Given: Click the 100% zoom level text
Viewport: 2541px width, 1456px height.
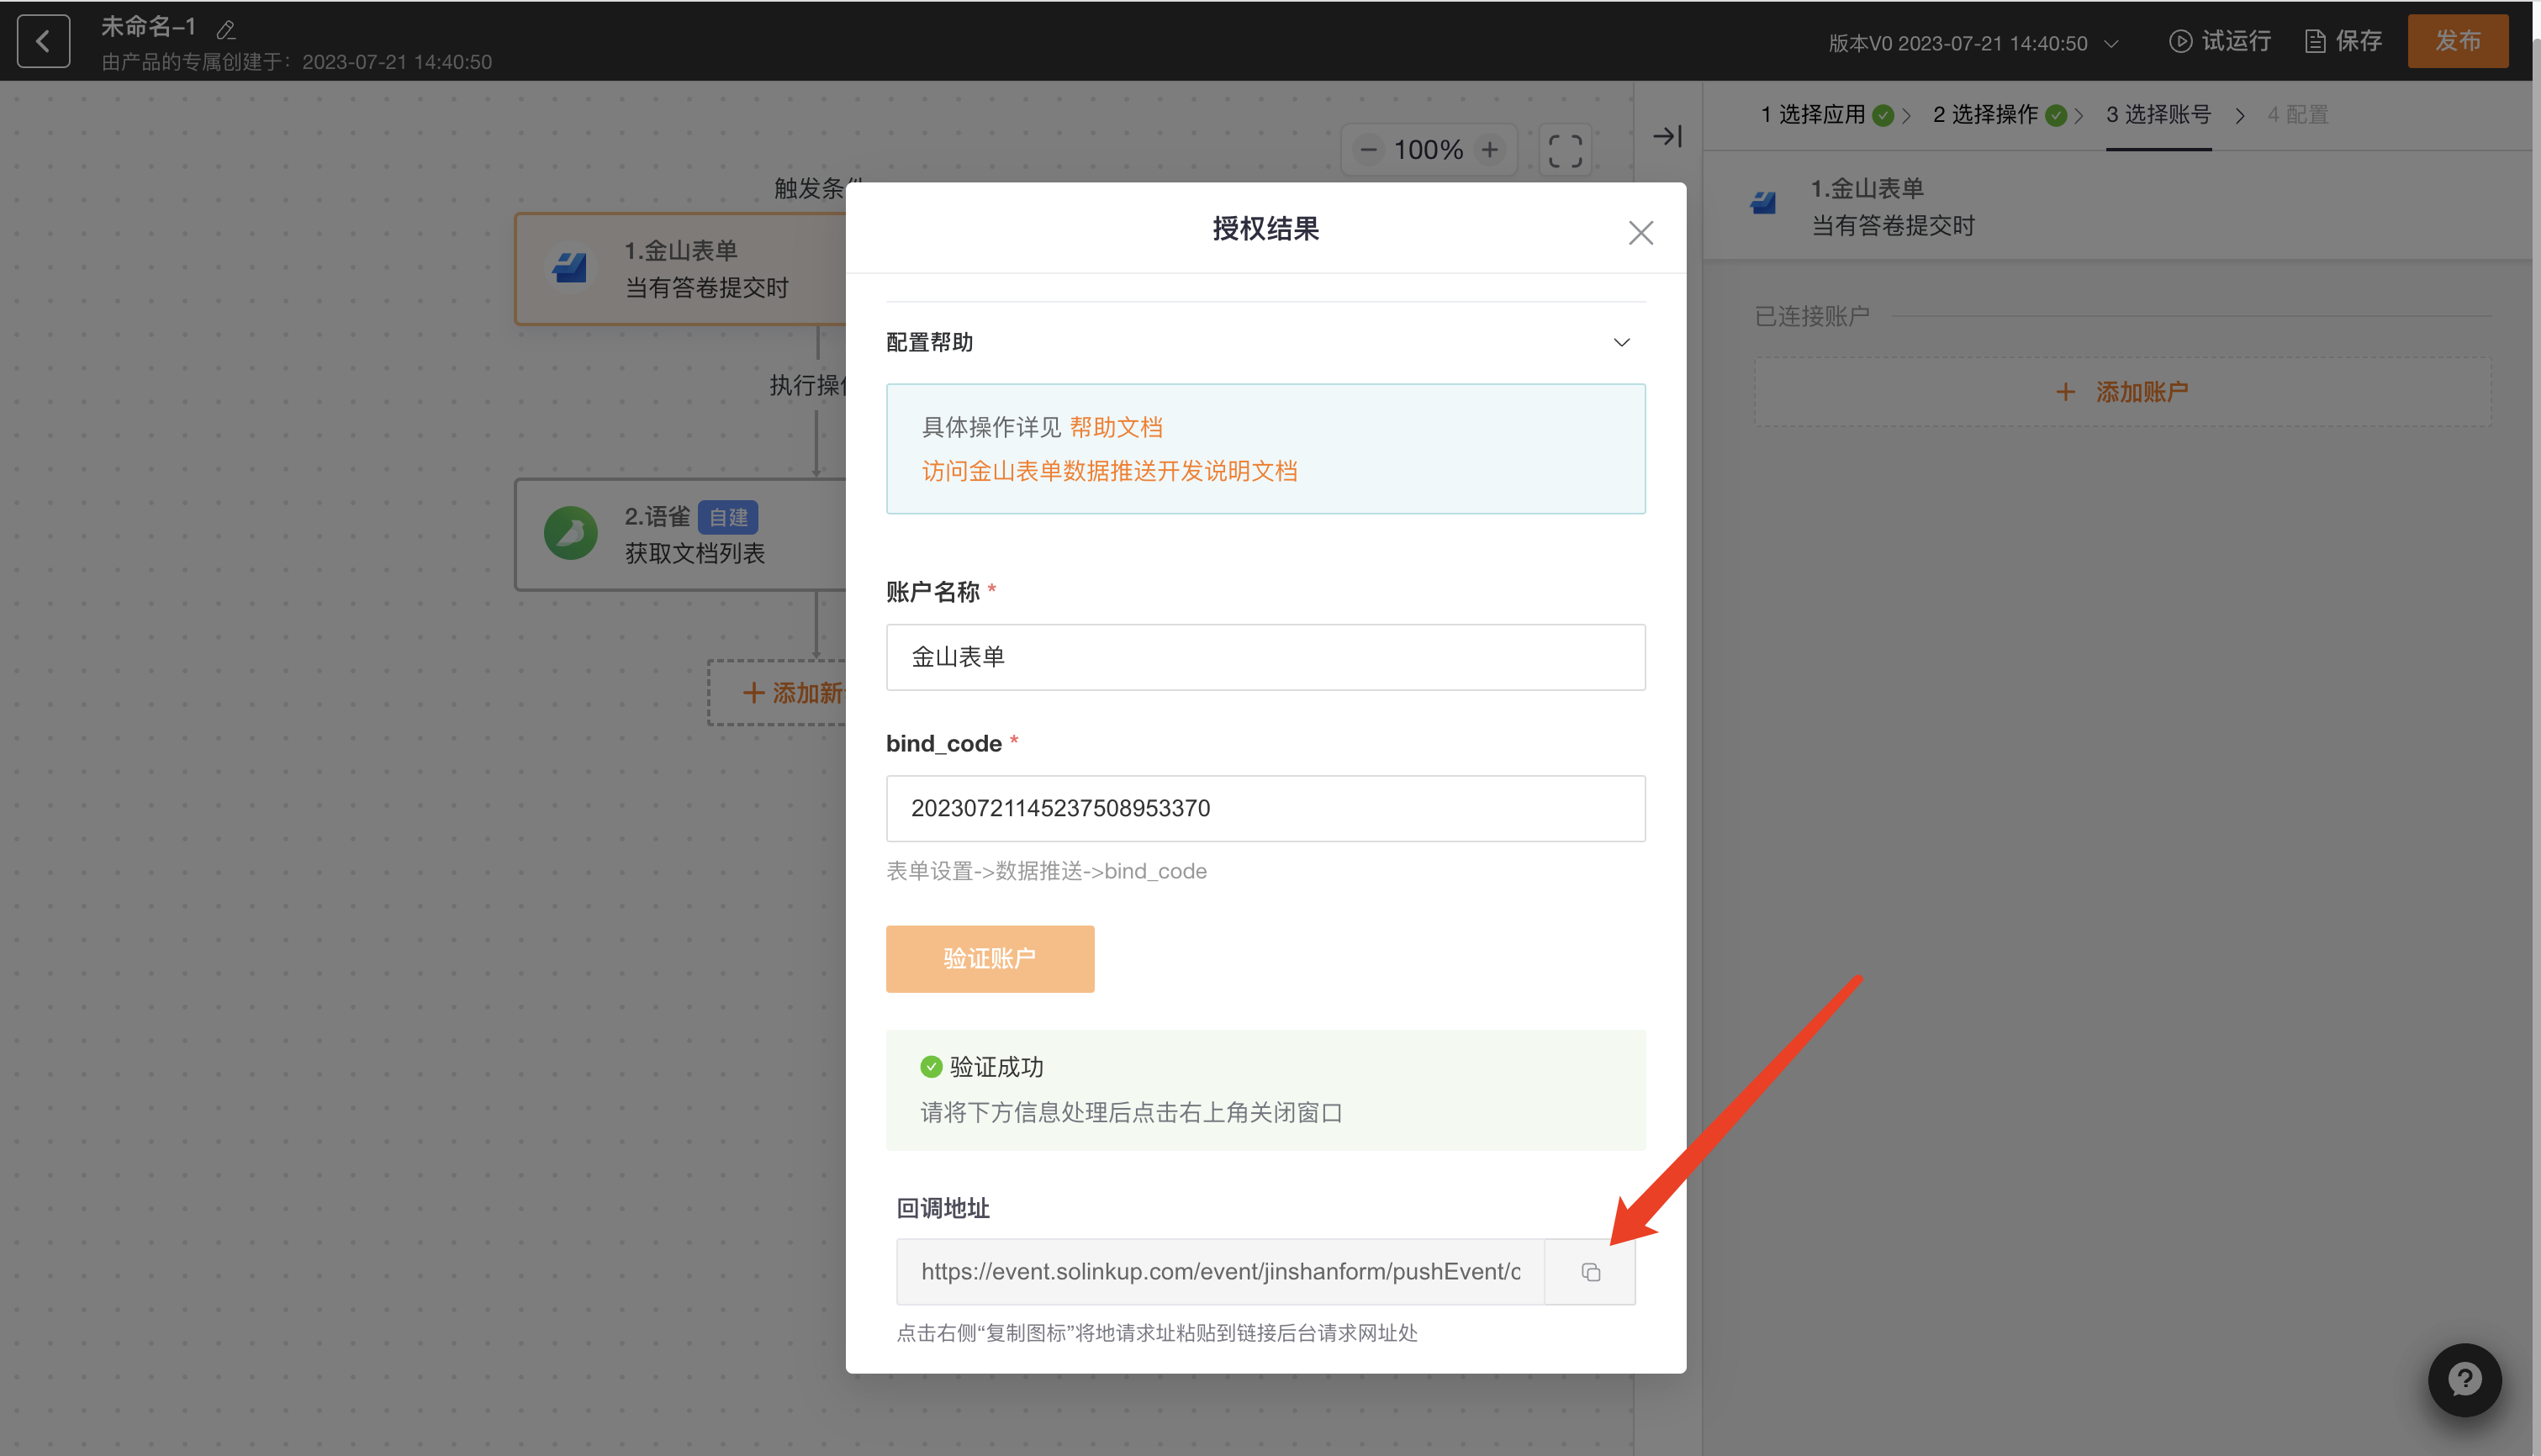Looking at the screenshot, I should 1428,150.
